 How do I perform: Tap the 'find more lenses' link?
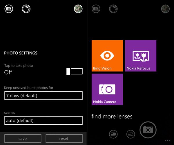click(x=112, y=117)
